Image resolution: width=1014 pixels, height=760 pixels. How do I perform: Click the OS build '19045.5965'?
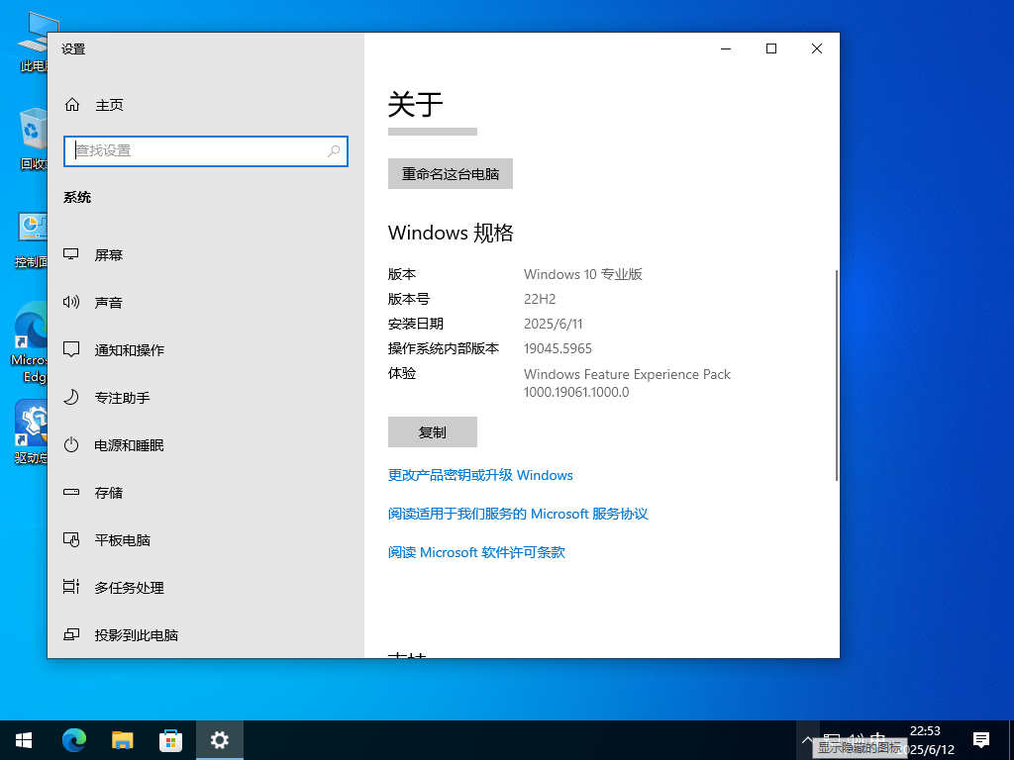coord(558,348)
